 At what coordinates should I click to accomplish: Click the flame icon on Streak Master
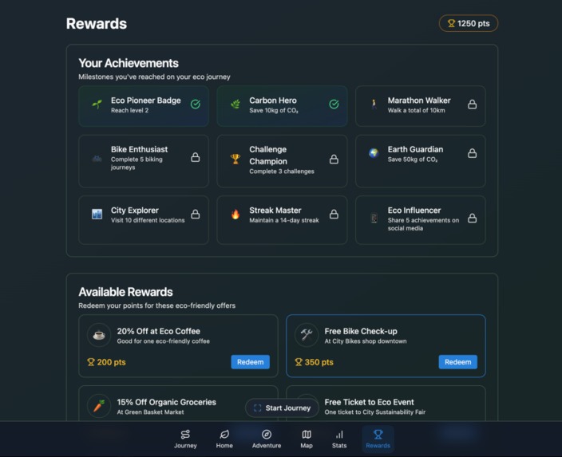235,215
